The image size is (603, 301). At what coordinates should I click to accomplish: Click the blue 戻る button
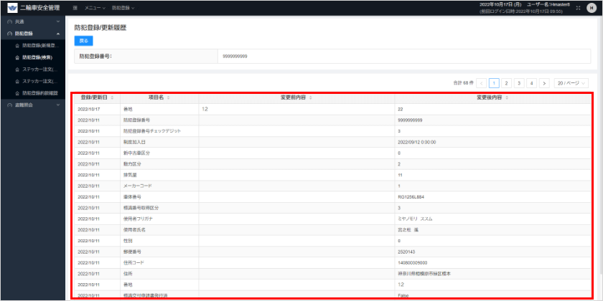click(83, 41)
